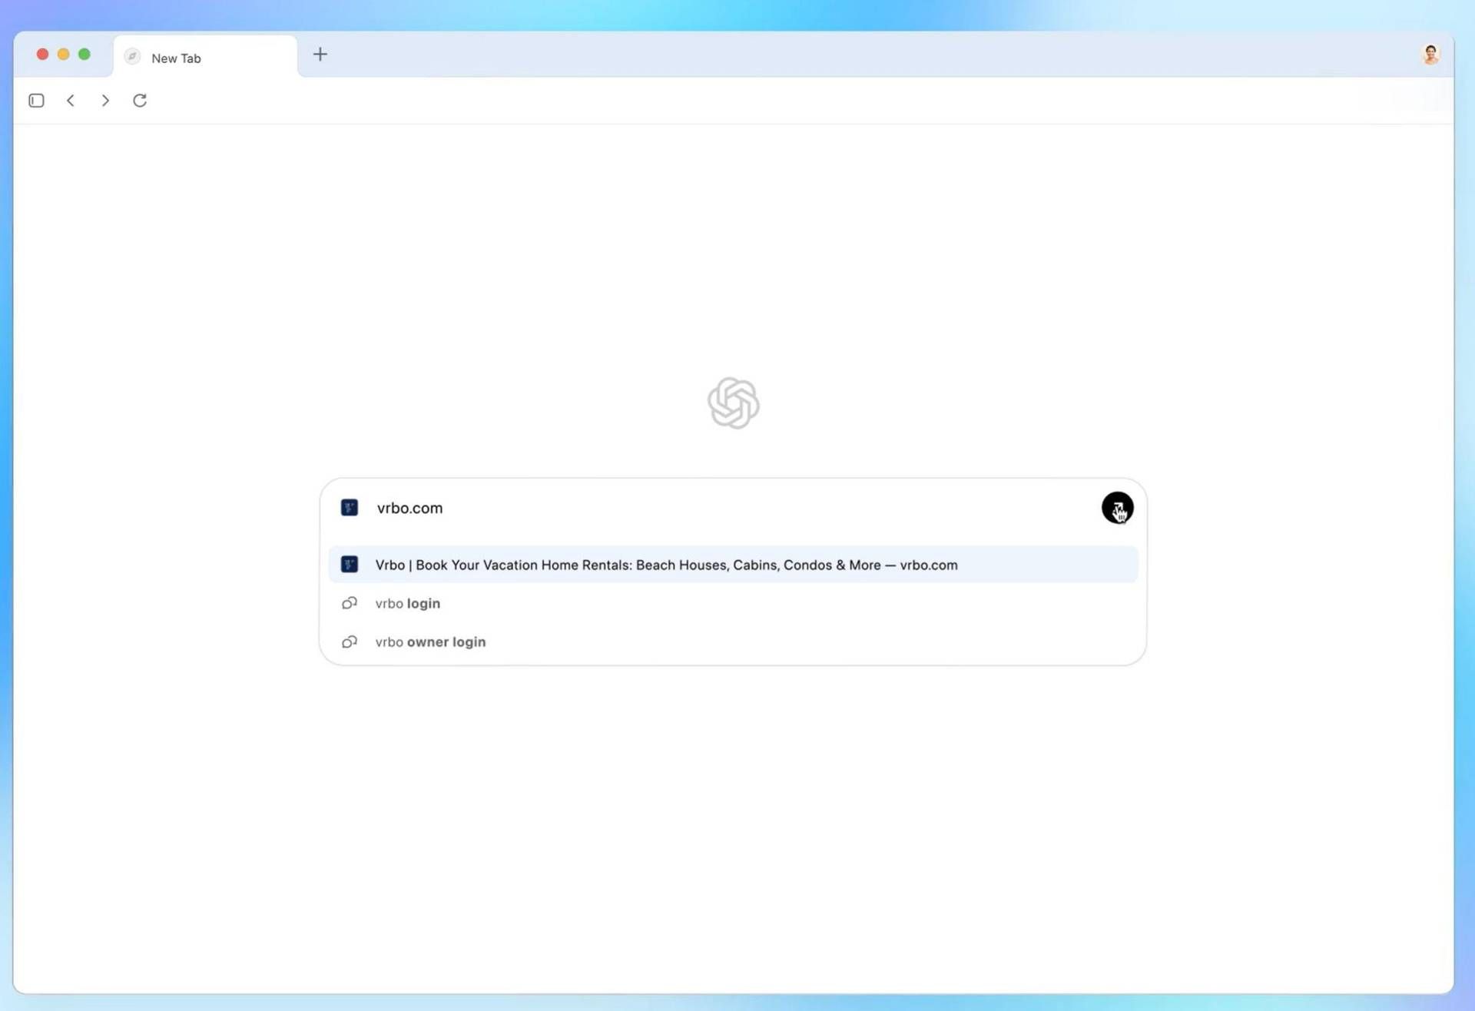The height and width of the screenshot is (1011, 1475).
Task: Click the Vrbo favicon beside the top suggestion
Action: click(x=350, y=564)
